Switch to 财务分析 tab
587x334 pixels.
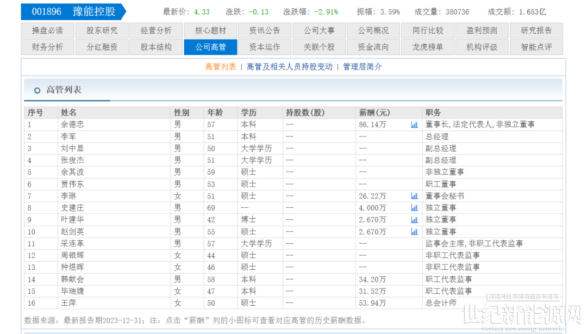(47, 47)
